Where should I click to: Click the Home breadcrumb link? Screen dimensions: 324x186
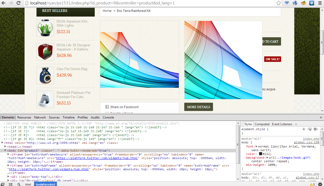click(x=107, y=11)
